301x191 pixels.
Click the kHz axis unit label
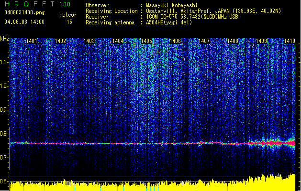tap(4, 39)
